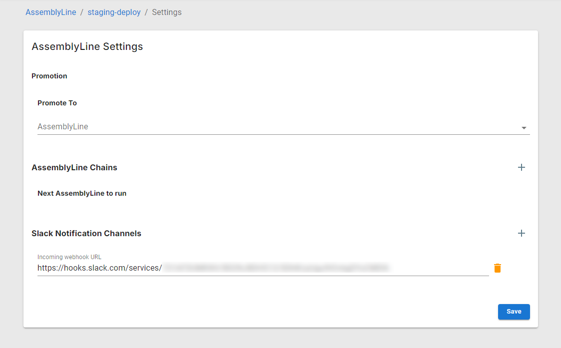Delete the Slack webhook URL entry
Image resolution: width=561 pixels, height=348 pixels.
point(497,268)
